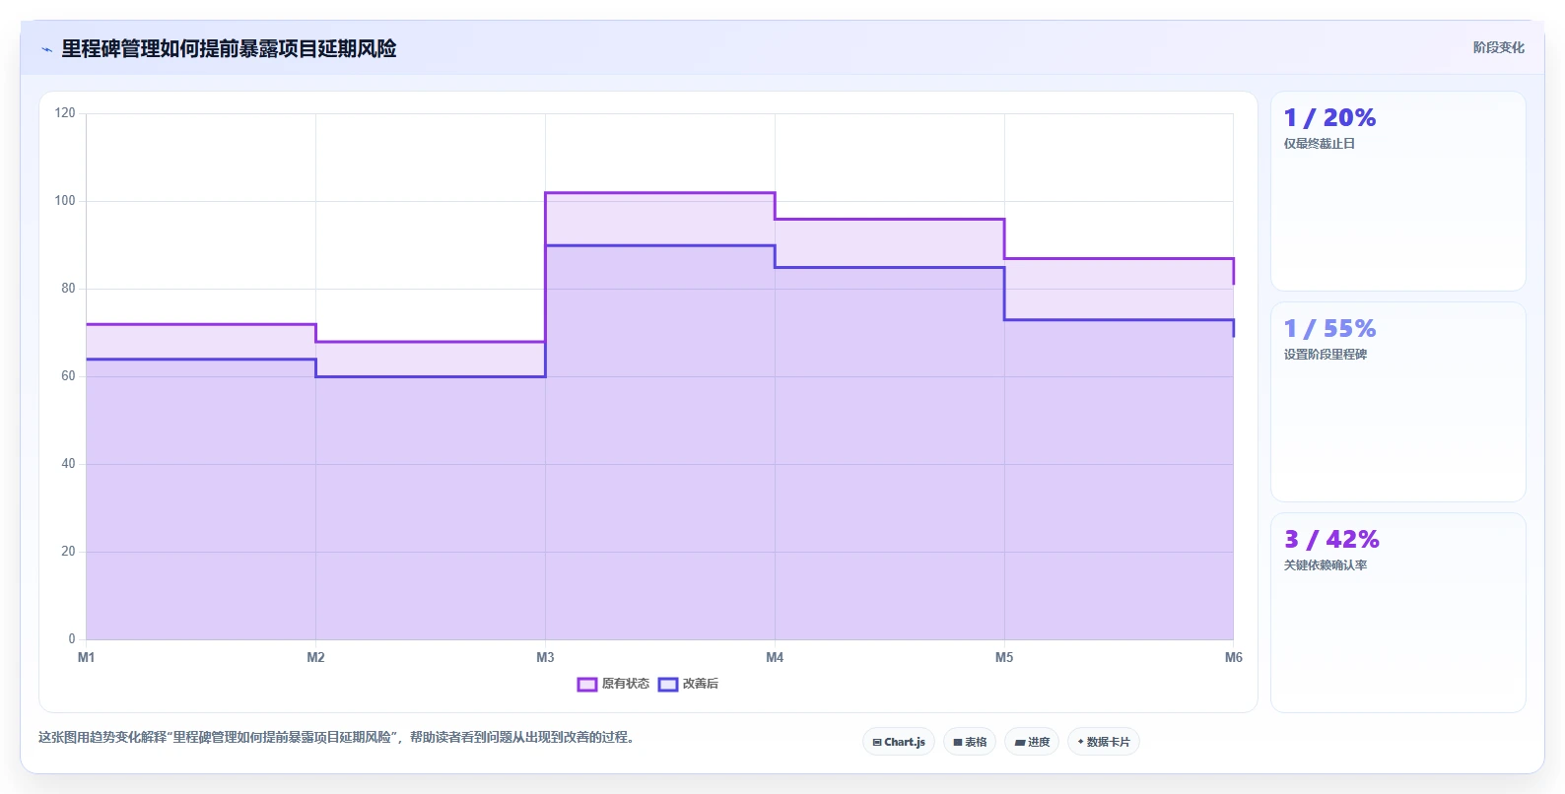
Task: Click the M6 x-axis label
Action: (1234, 657)
